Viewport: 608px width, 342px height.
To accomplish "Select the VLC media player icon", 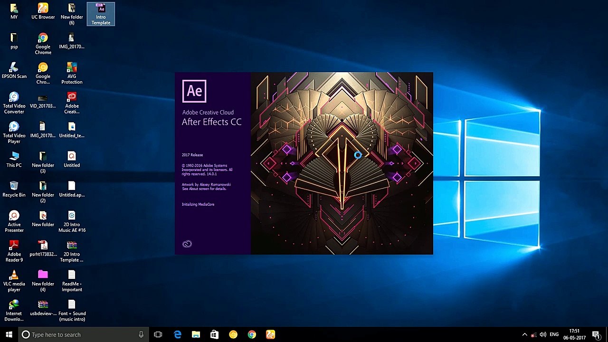I will click(14, 281).
